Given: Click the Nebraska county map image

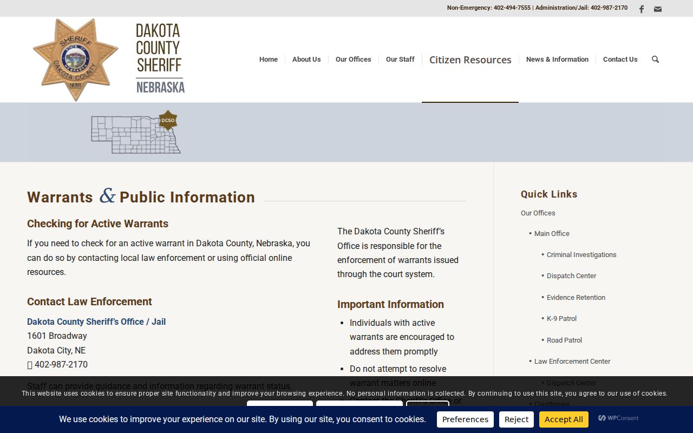Looking at the screenshot, I should [135, 133].
